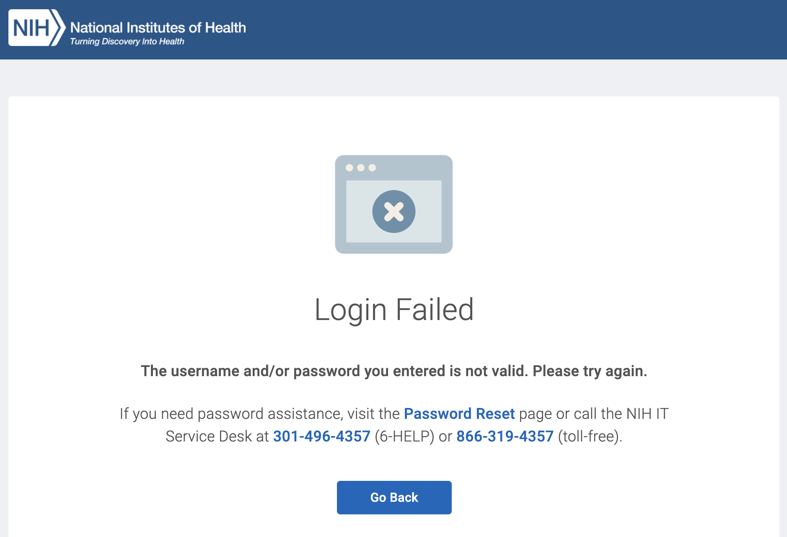
Task: Click the middle dot in window illustration
Action: click(361, 168)
